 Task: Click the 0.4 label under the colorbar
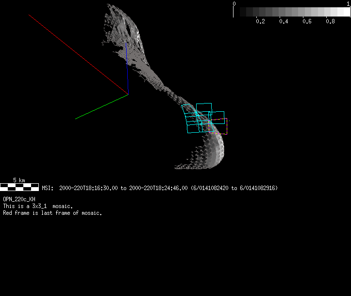pos(284,21)
